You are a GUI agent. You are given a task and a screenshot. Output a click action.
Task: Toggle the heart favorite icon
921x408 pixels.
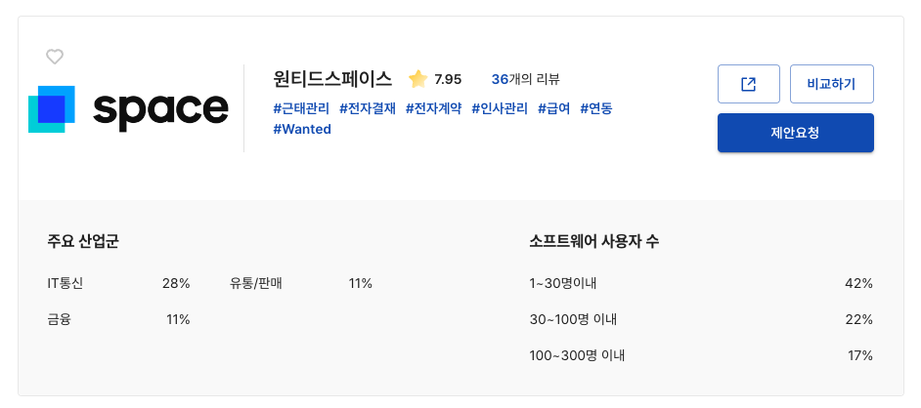click(55, 58)
